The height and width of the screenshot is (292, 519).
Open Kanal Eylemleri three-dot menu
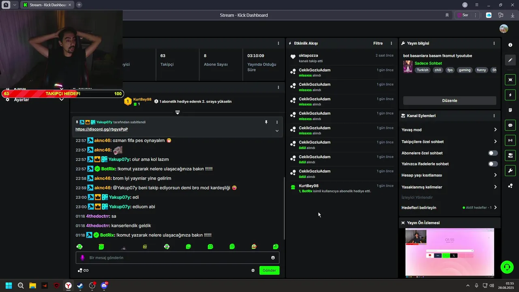click(x=494, y=116)
